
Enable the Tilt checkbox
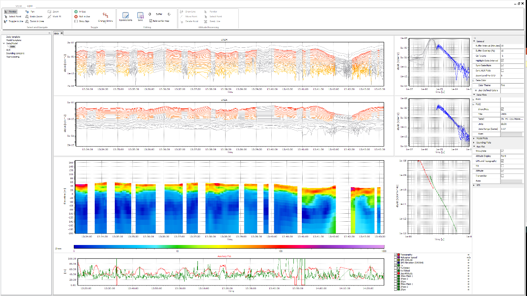503,166
